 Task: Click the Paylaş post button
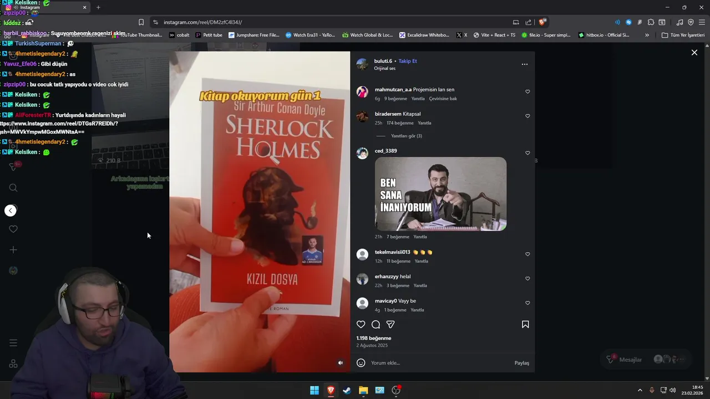(x=522, y=363)
